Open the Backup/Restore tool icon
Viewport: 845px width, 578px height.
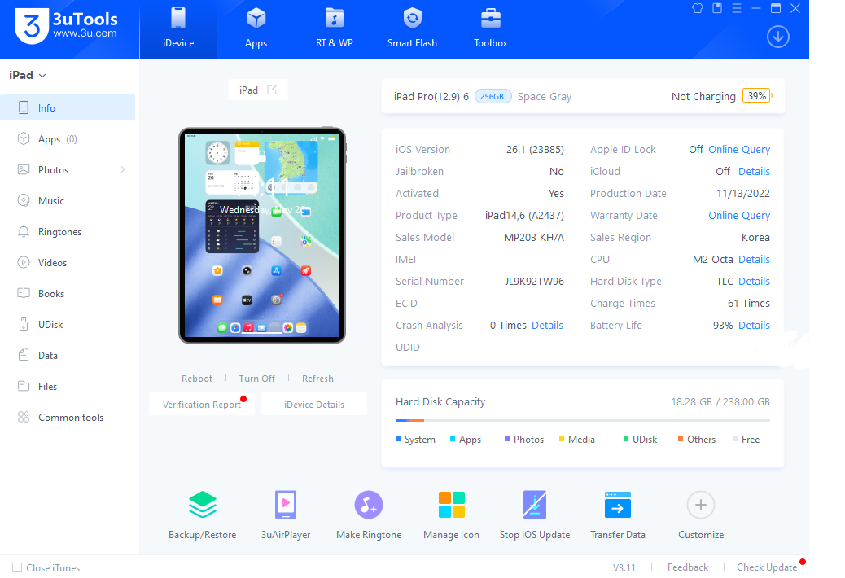202,506
